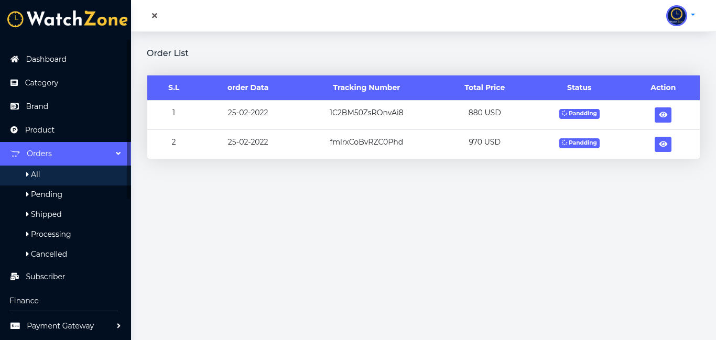
Task: Click the Subscriber icon in sidebar
Action: [15, 277]
